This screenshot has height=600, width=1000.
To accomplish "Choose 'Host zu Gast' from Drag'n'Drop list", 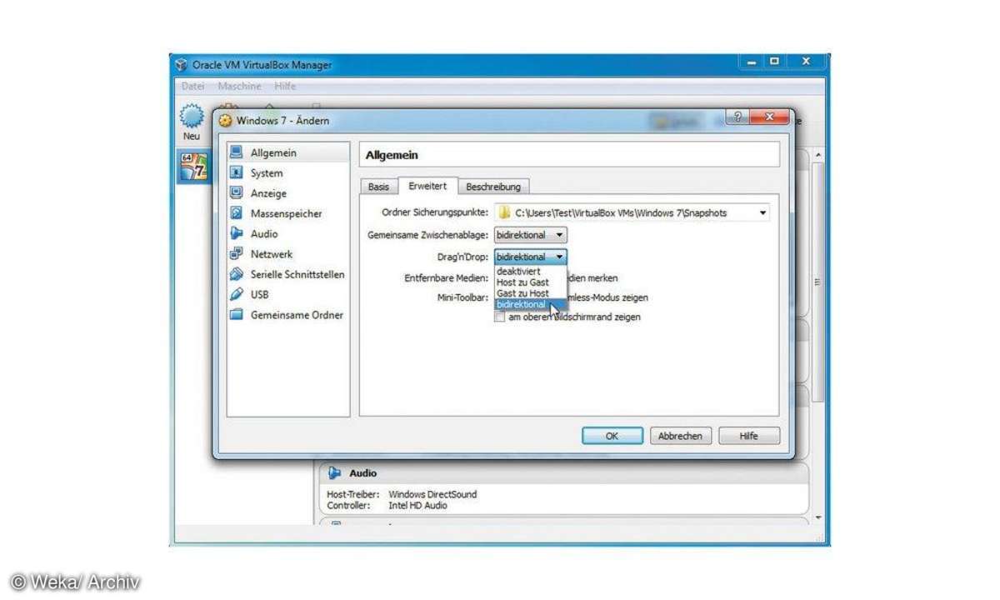I will pyautogui.click(x=531, y=282).
